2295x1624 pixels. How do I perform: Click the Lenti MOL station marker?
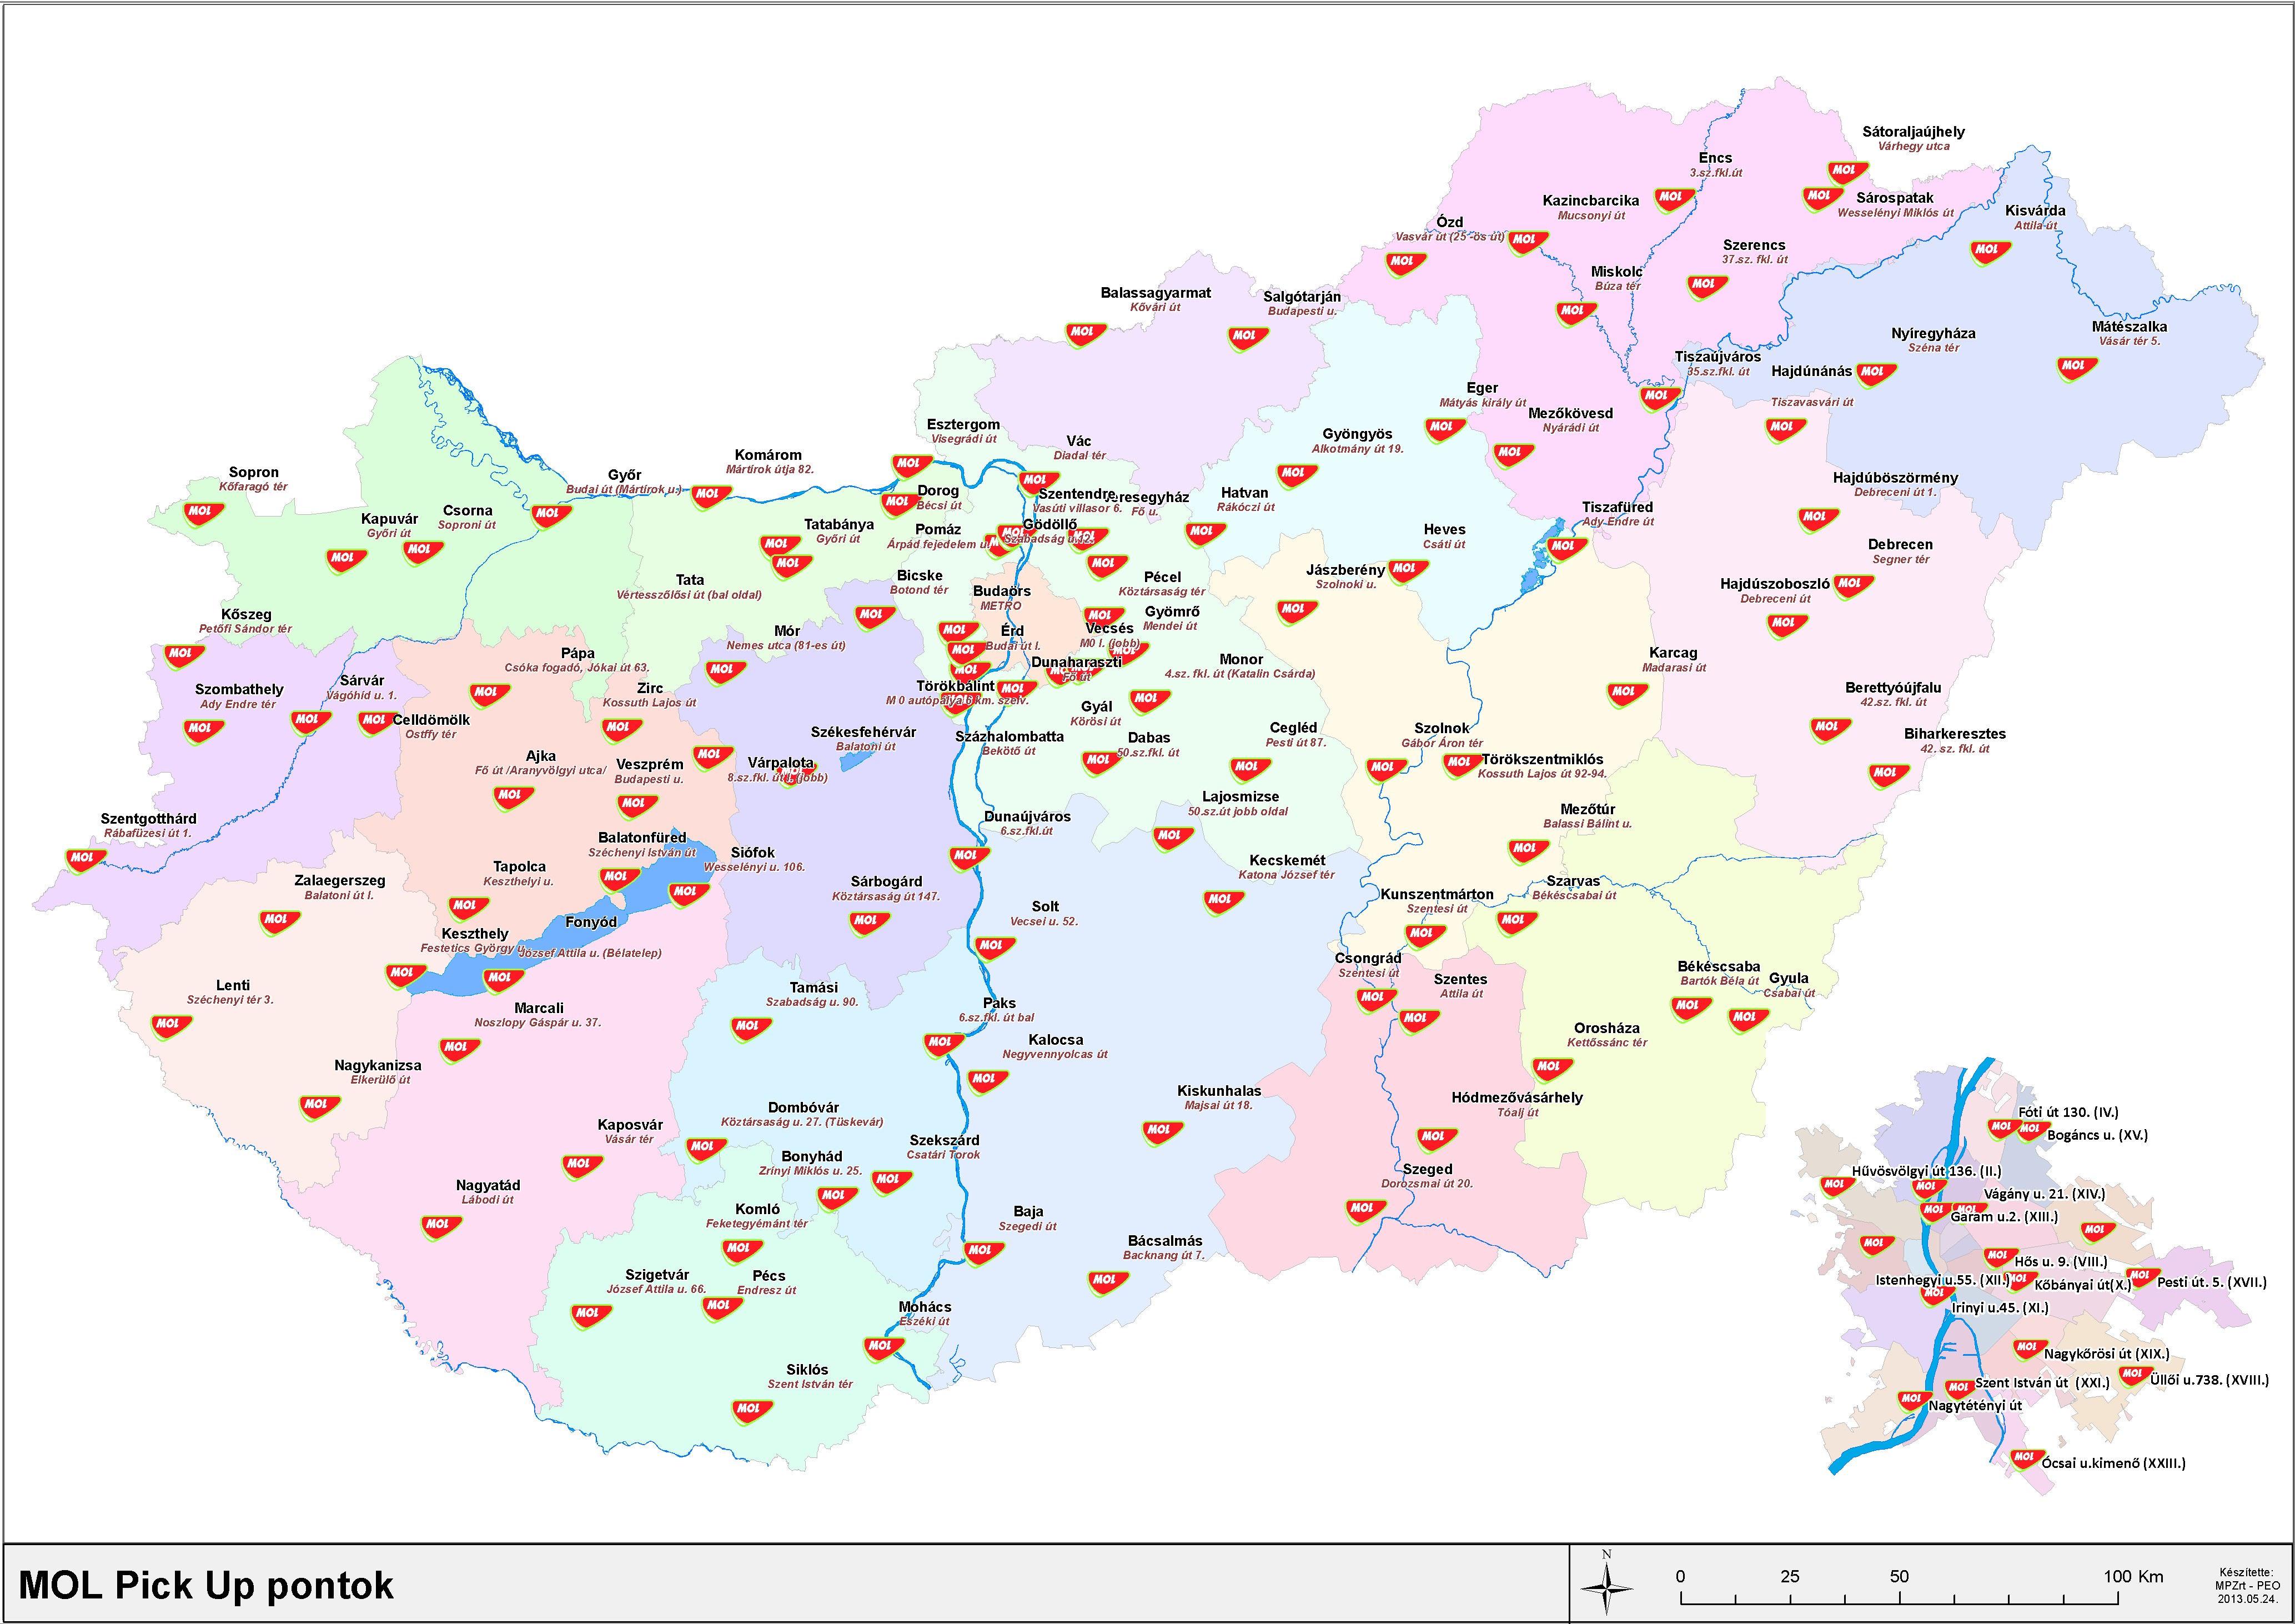171,1026
